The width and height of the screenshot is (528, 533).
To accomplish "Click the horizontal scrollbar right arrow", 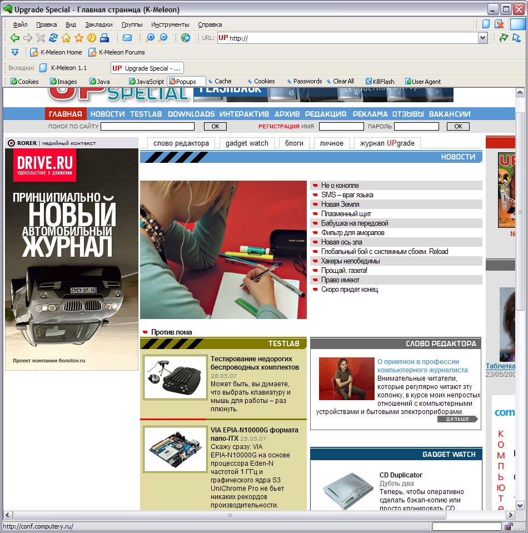I will click(x=510, y=515).
